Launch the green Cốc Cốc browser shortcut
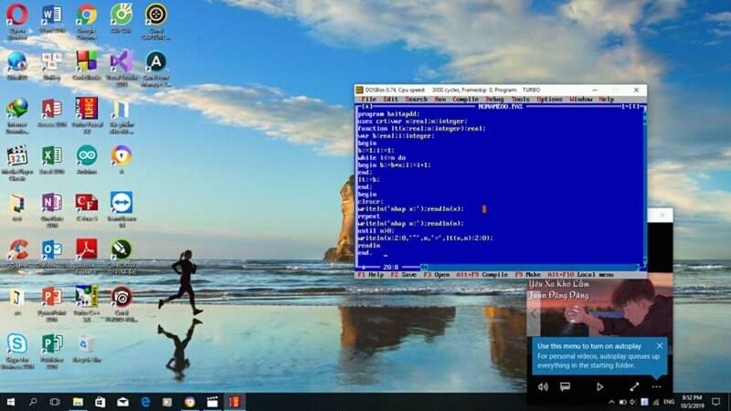Screen dimensions: 731x411 (x=121, y=15)
